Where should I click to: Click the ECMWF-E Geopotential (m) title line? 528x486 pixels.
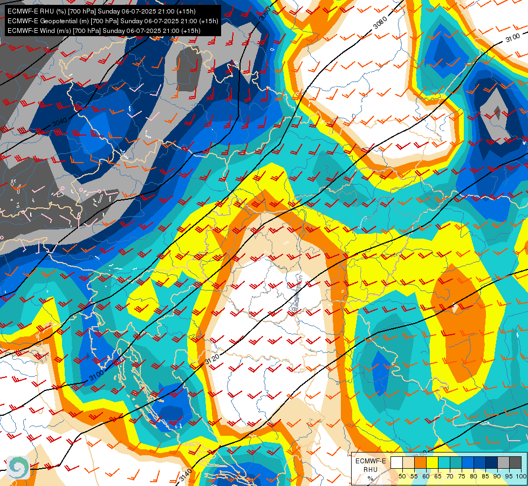click(113, 21)
